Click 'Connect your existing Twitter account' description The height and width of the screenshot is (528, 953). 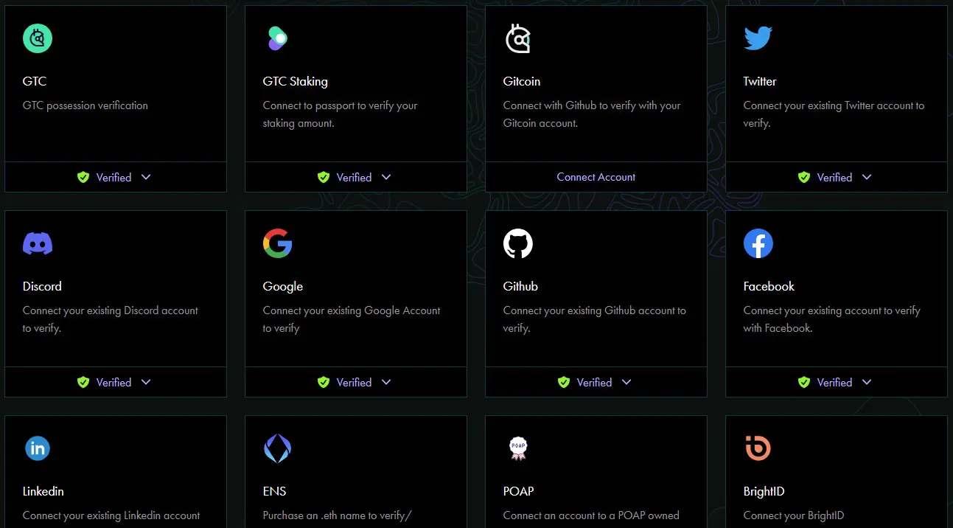[x=834, y=114]
